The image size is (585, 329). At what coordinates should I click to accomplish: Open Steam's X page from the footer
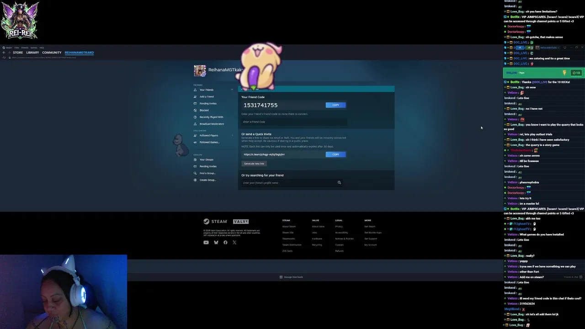234,243
